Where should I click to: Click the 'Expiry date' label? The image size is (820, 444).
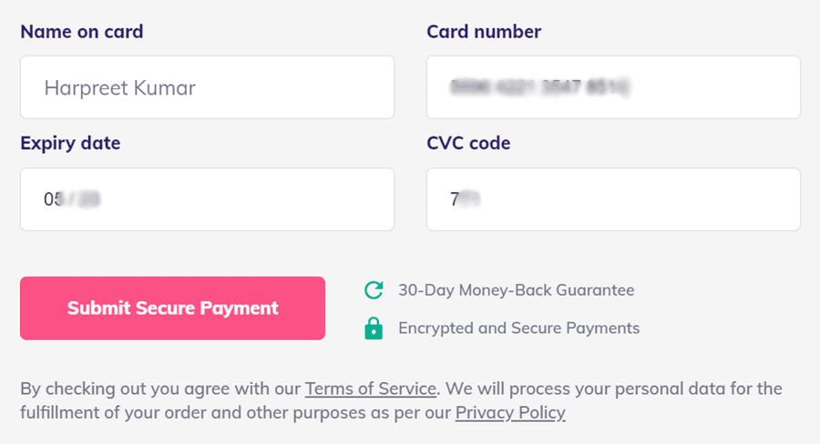point(70,143)
